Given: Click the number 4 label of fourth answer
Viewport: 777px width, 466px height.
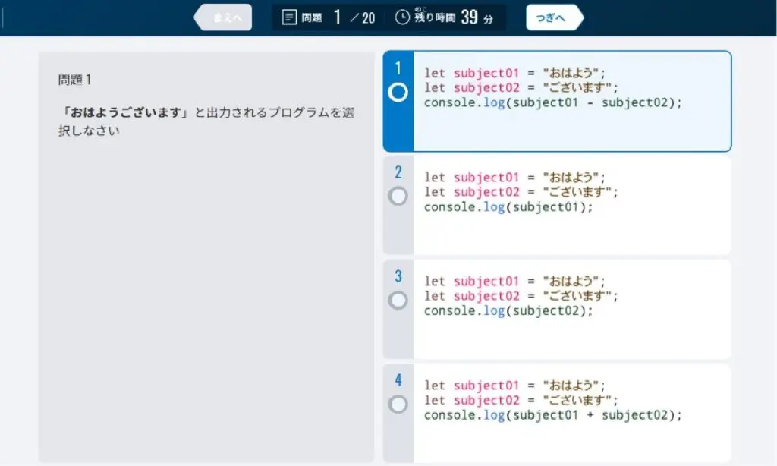Looking at the screenshot, I should coord(398,380).
